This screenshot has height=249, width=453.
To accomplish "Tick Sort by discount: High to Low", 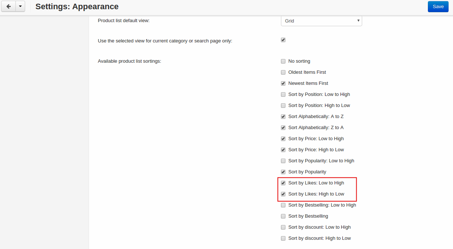I will coord(283,238).
